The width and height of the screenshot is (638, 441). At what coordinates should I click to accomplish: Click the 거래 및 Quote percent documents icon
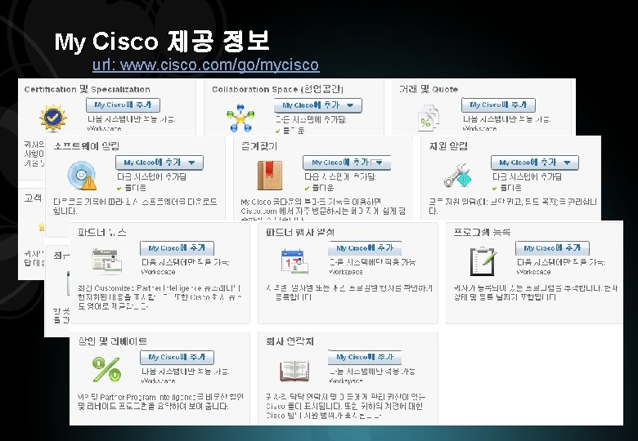(x=429, y=118)
